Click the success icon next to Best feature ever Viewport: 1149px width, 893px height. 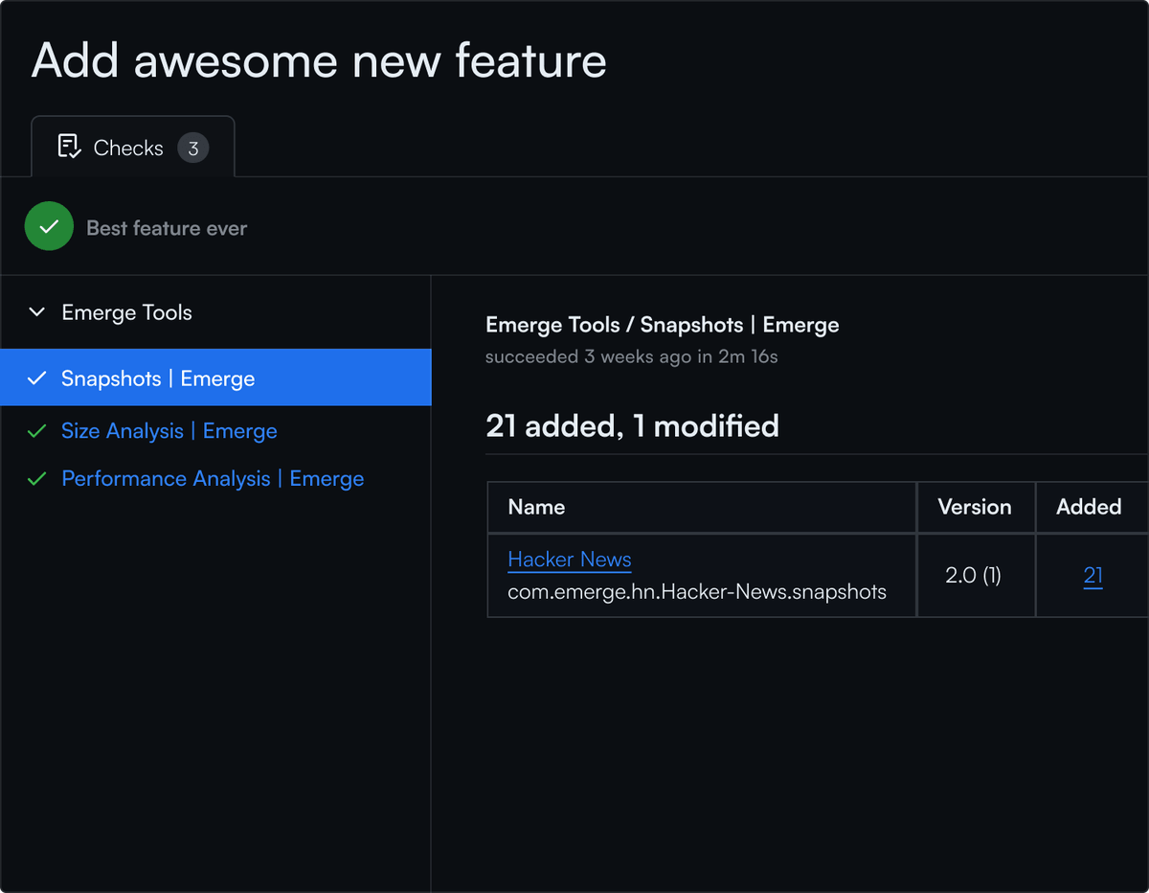click(49, 227)
